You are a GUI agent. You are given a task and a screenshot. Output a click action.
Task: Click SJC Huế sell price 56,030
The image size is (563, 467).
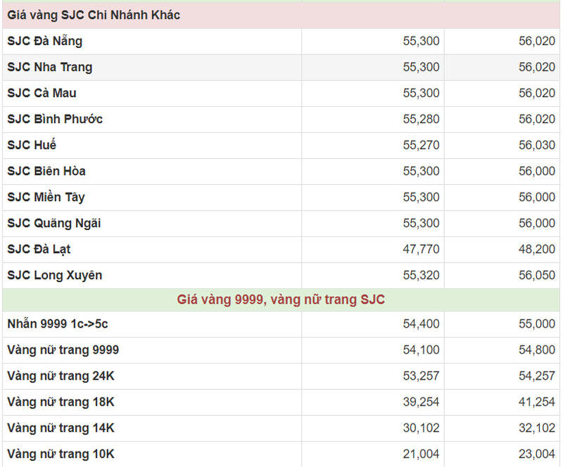pyautogui.click(x=537, y=145)
